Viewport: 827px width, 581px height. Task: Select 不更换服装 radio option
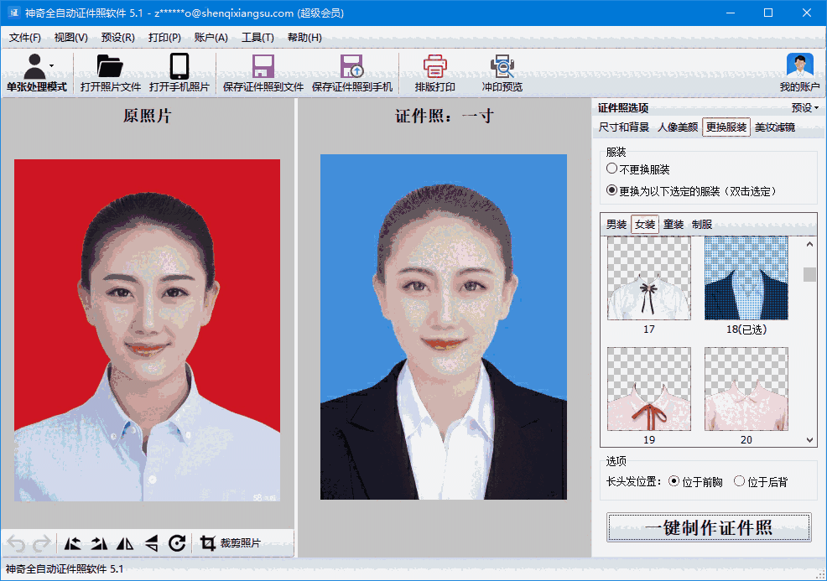[x=612, y=169]
